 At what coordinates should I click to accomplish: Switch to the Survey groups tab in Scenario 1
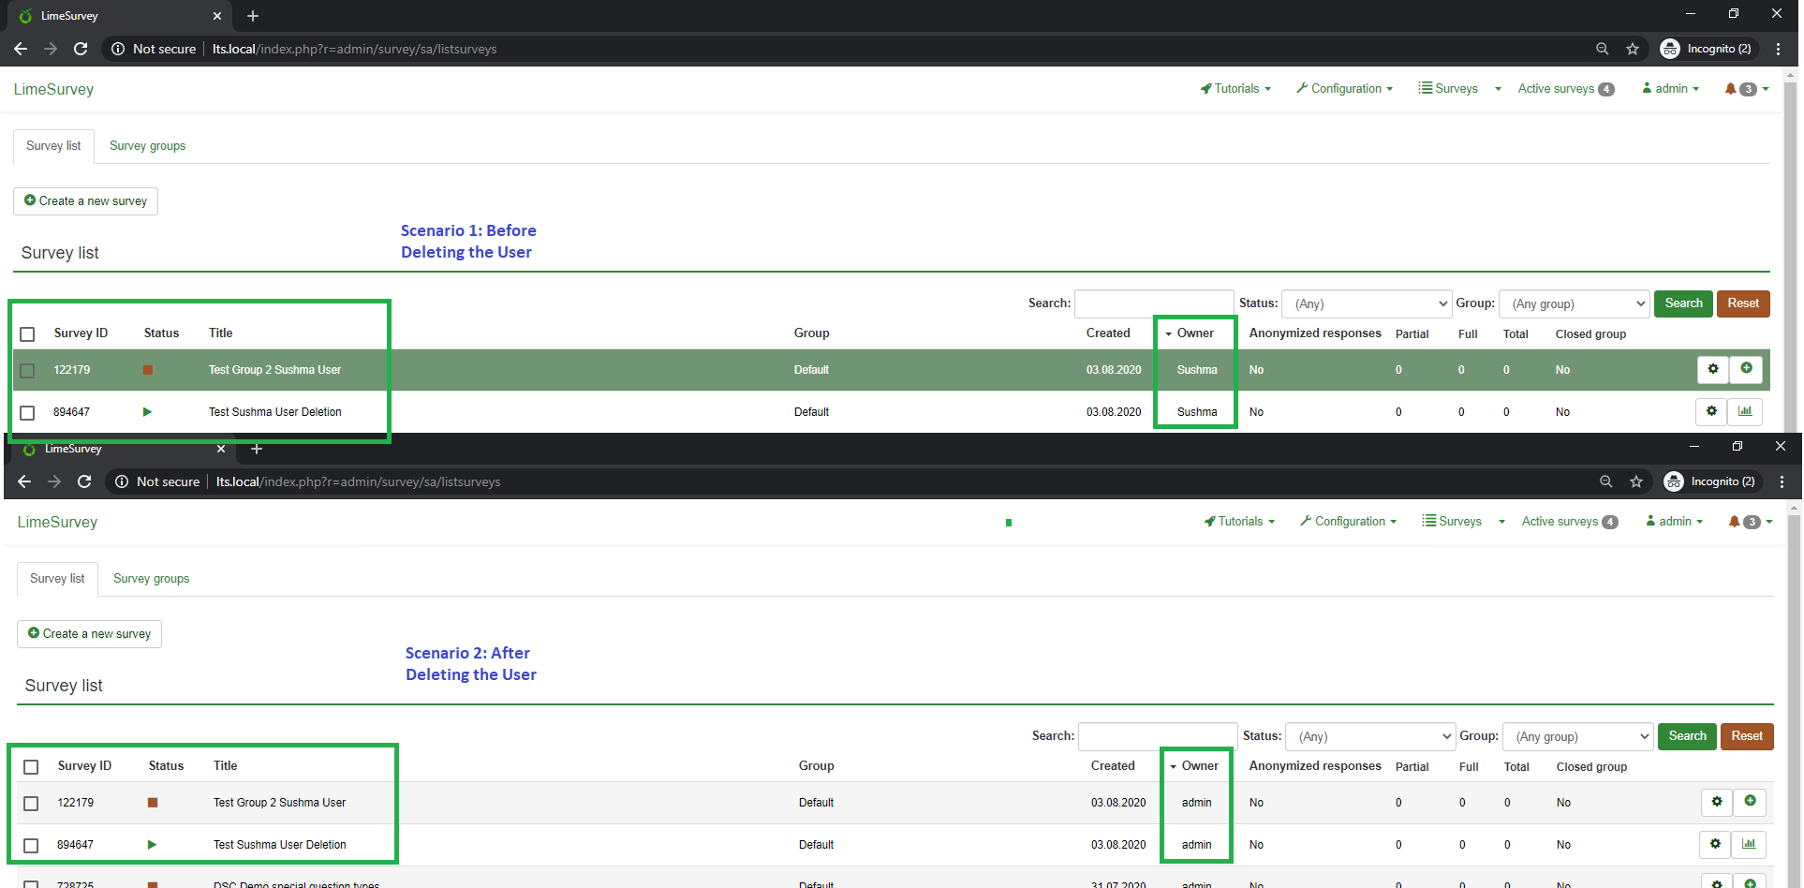pyautogui.click(x=147, y=146)
